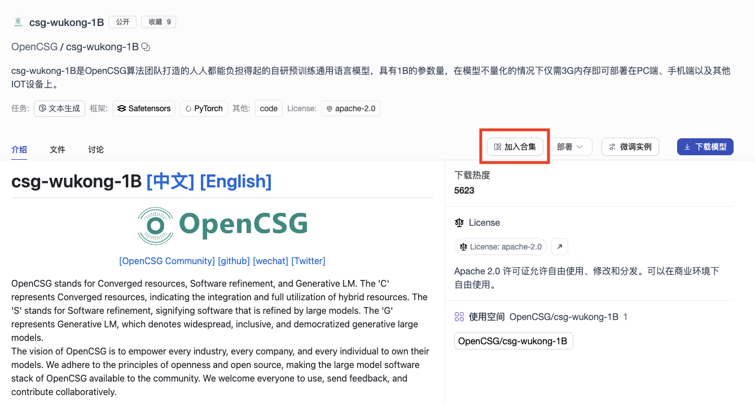The image size is (755, 403).
Task: Click the OpenCSG/csg-wukong-1B space chip
Action: tap(513, 341)
